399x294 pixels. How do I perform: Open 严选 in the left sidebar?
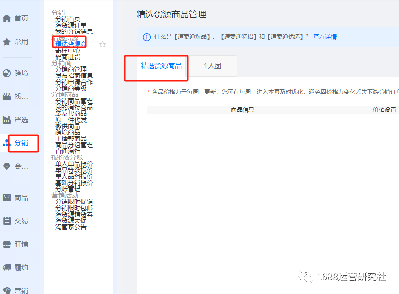click(x=21, y=120)
